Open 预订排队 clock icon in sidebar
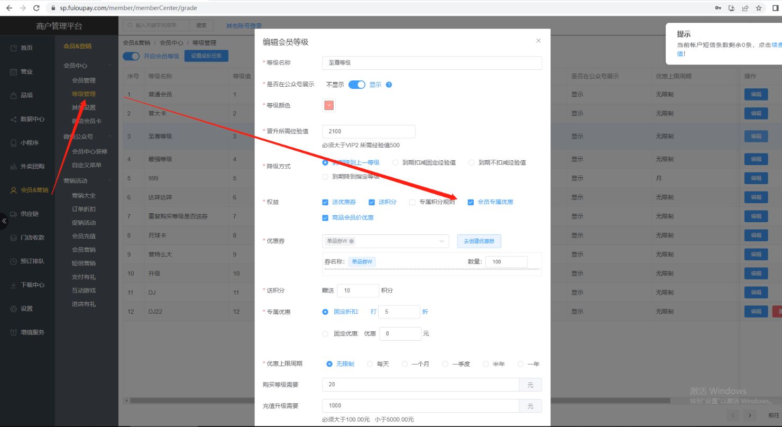This screenshot has height=427, width=782. pos(14,261)
